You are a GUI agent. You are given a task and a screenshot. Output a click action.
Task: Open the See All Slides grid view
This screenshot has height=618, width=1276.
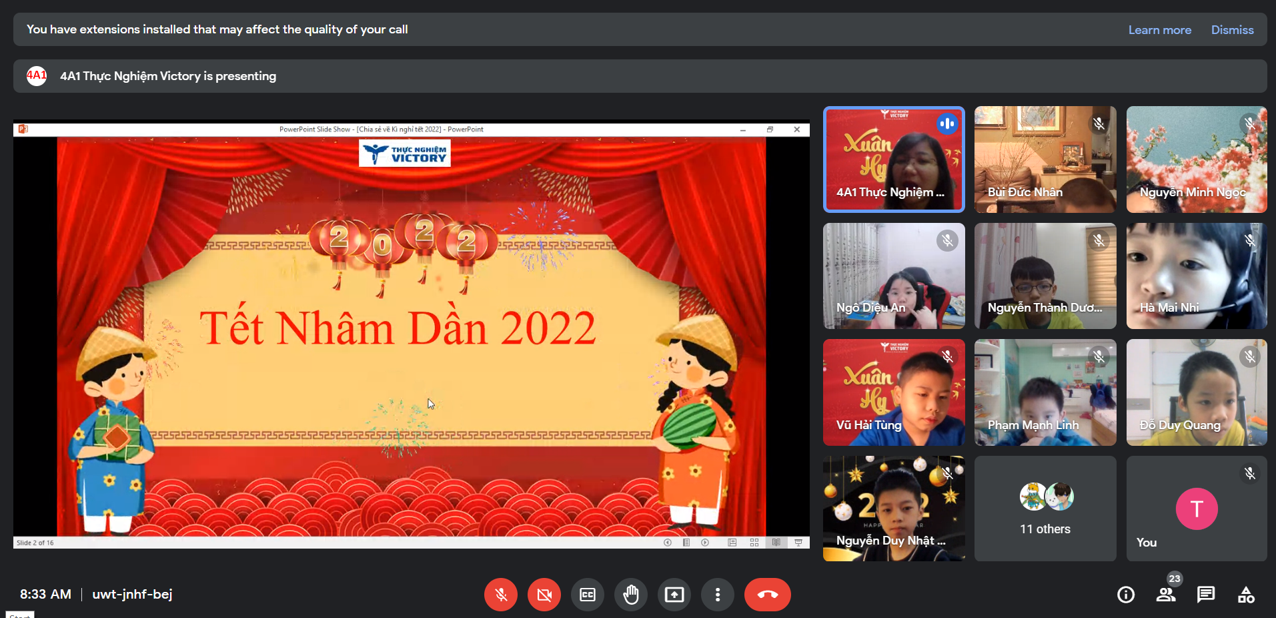click(x=754, y=543)
